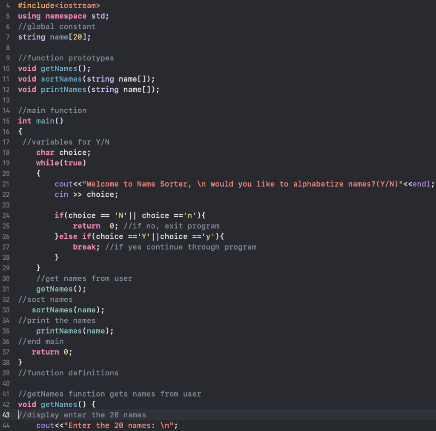This screenshot has height=431, width=436.
Task: Click the //function definitions comment
Action: point(68,373)
